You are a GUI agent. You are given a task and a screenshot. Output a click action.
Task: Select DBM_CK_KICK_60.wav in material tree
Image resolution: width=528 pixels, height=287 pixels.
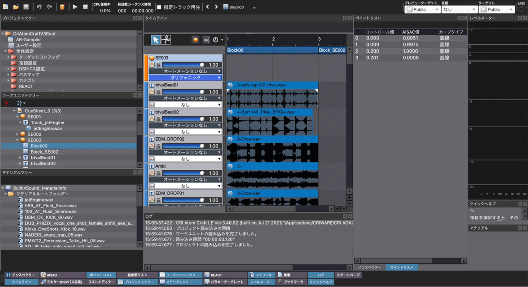click(48, 217)
